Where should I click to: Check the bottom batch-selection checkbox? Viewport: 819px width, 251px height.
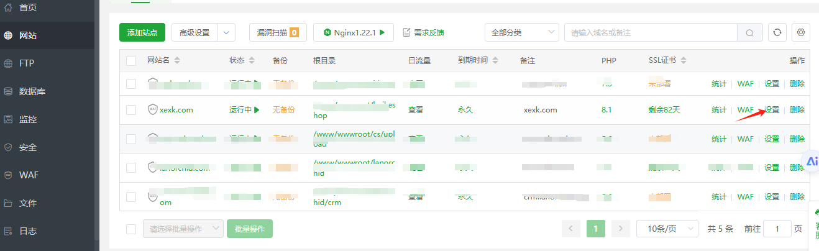click(x=131, y=229)
